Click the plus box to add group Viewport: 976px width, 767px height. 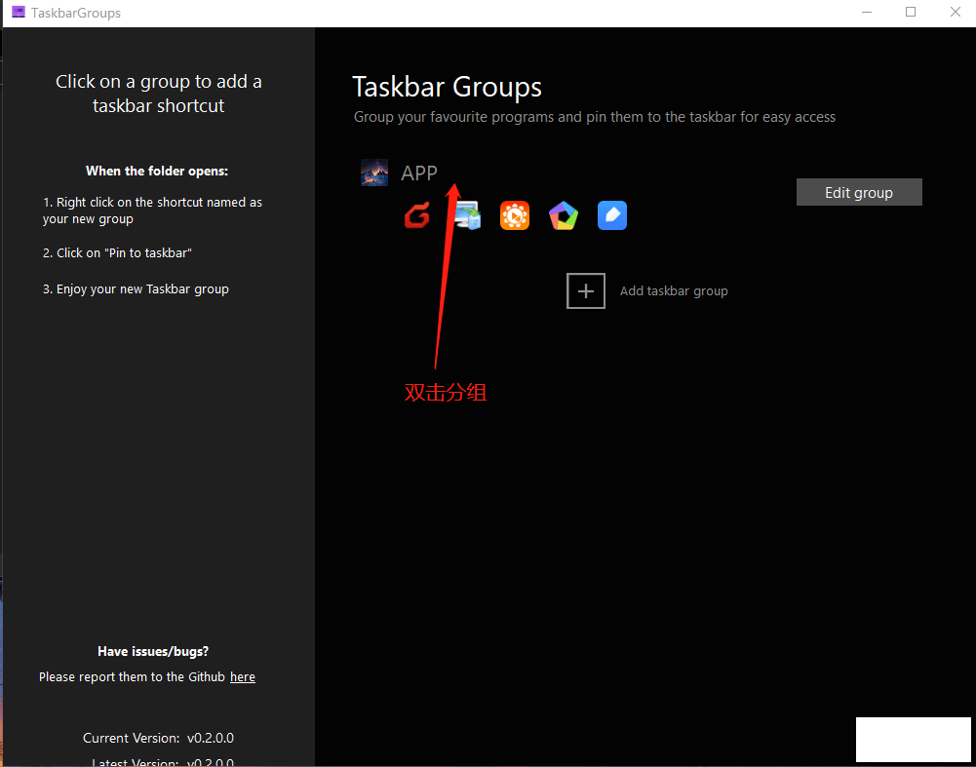(x=586, y=290)
